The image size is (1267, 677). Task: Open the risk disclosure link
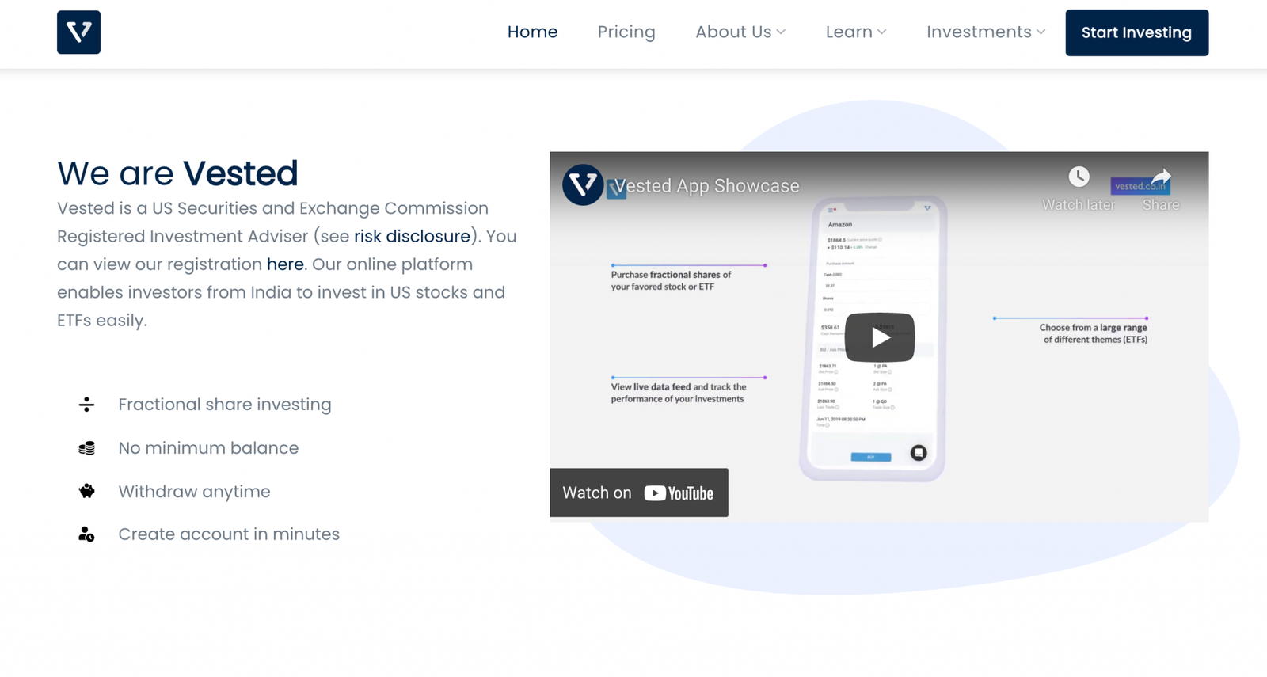click(x=412, y=237)
